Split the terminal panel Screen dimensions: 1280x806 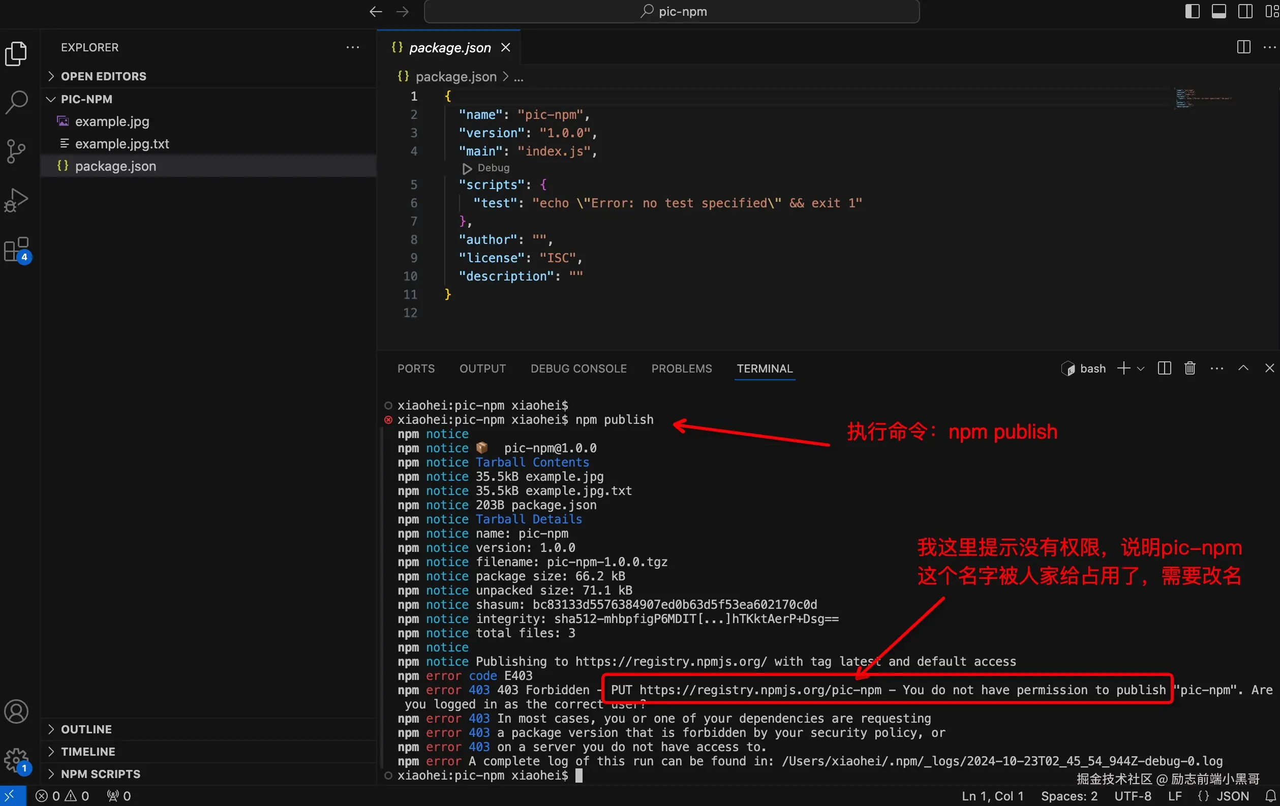[x=1164, y=368]
